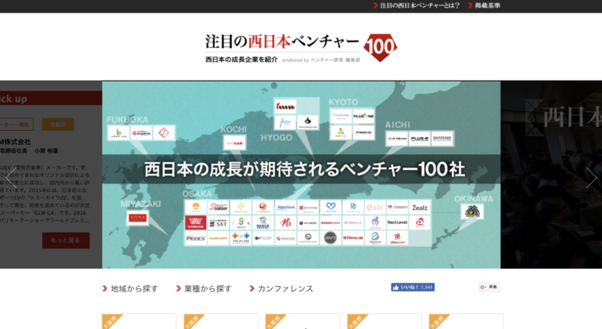Click the Three-up logo in Osaka grid
Screen dimensions: 602x329
click(353, 238)
